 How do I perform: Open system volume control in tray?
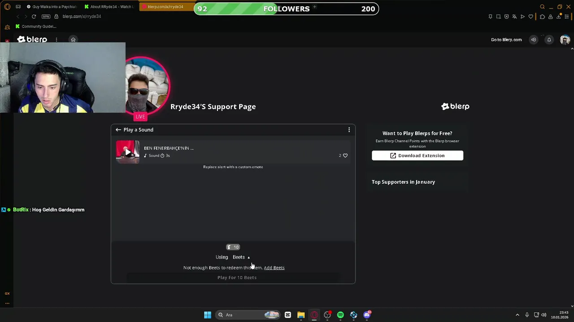[x=544, y=315]
